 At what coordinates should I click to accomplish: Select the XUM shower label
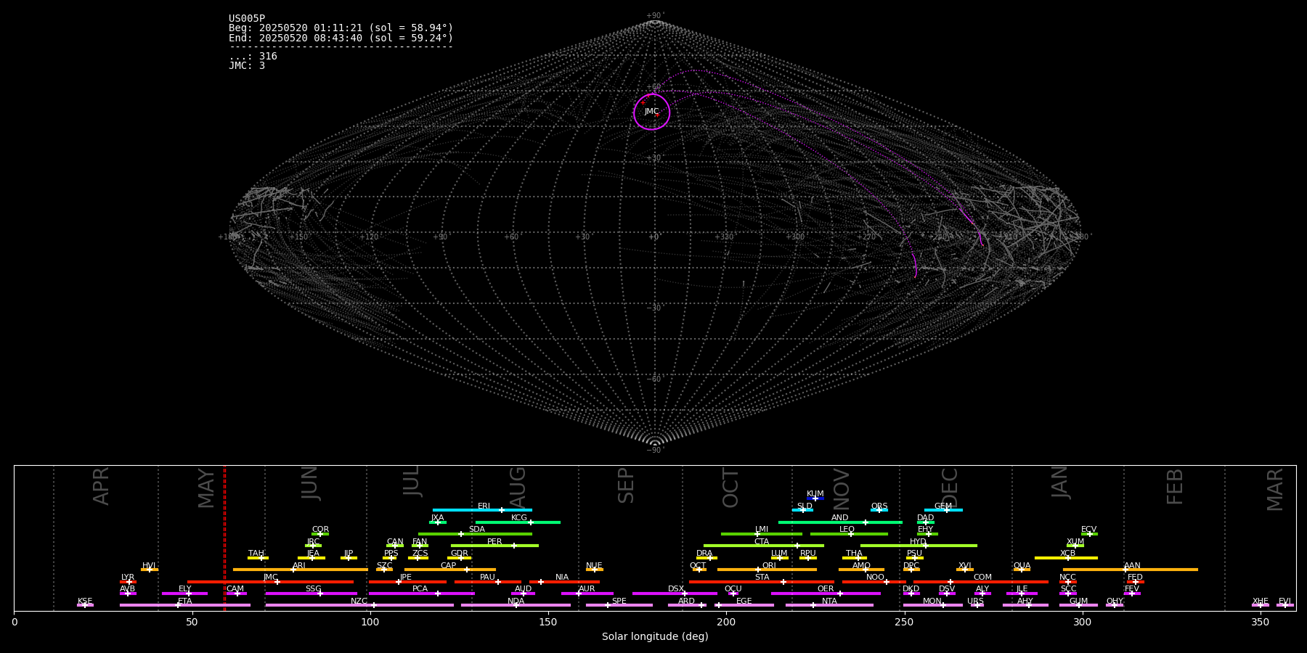coord(1075,542)
